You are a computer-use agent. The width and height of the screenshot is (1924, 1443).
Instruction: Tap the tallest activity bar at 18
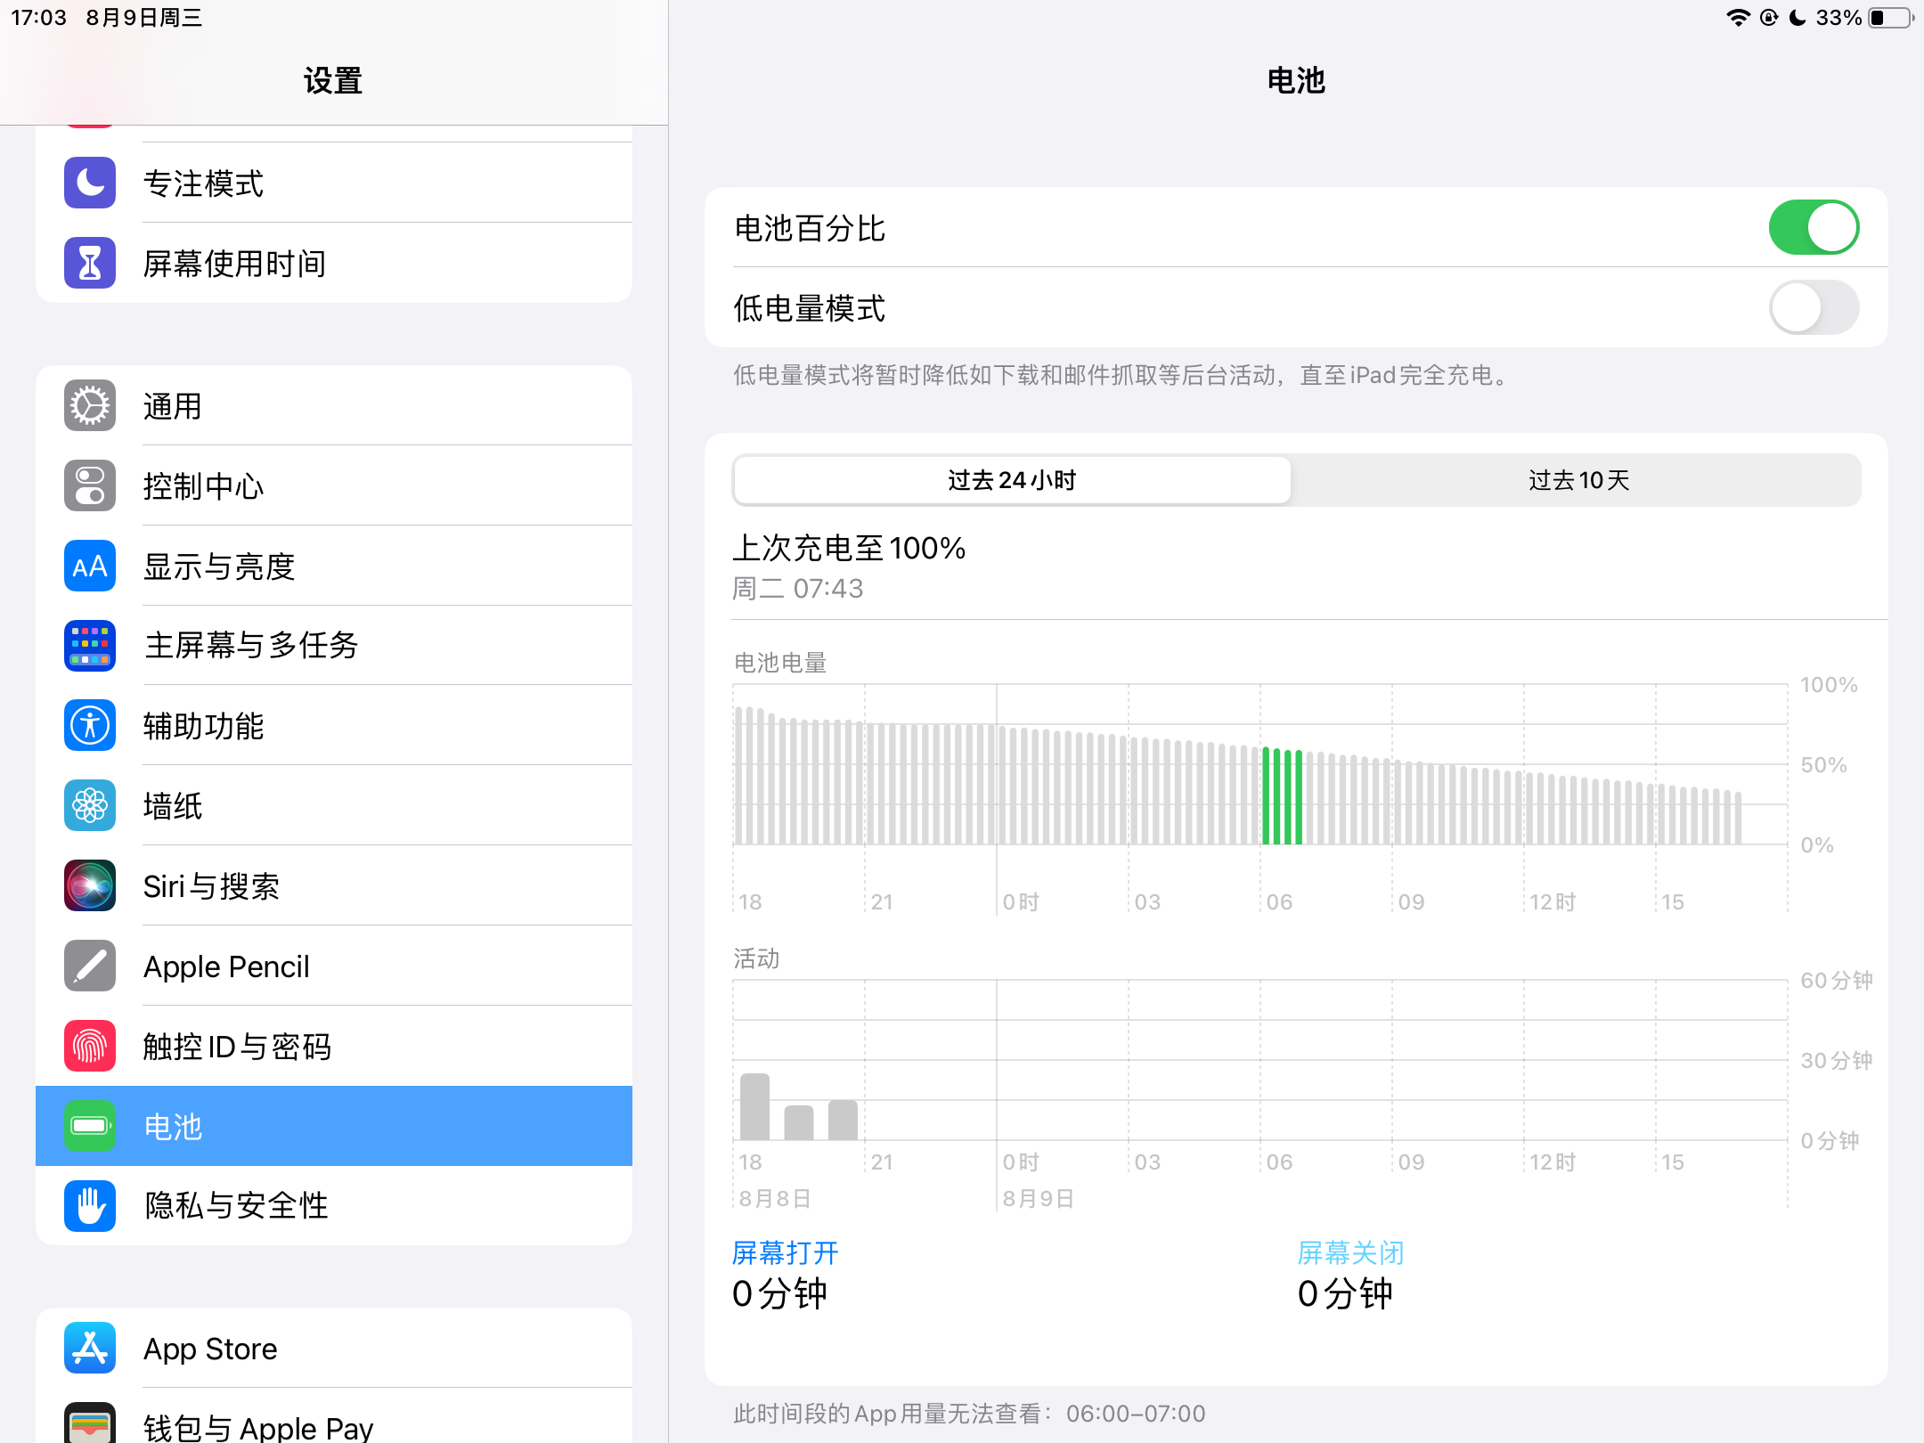(754, 1106)
